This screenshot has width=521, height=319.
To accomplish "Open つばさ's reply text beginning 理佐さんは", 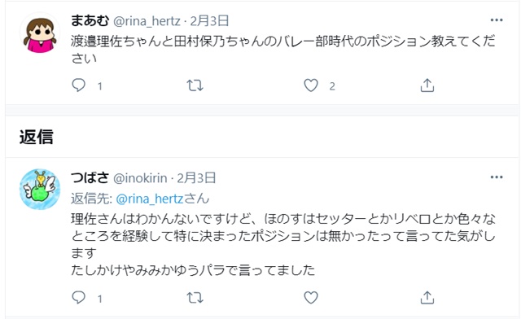I will pyautogui.click(x=283, y=245).
